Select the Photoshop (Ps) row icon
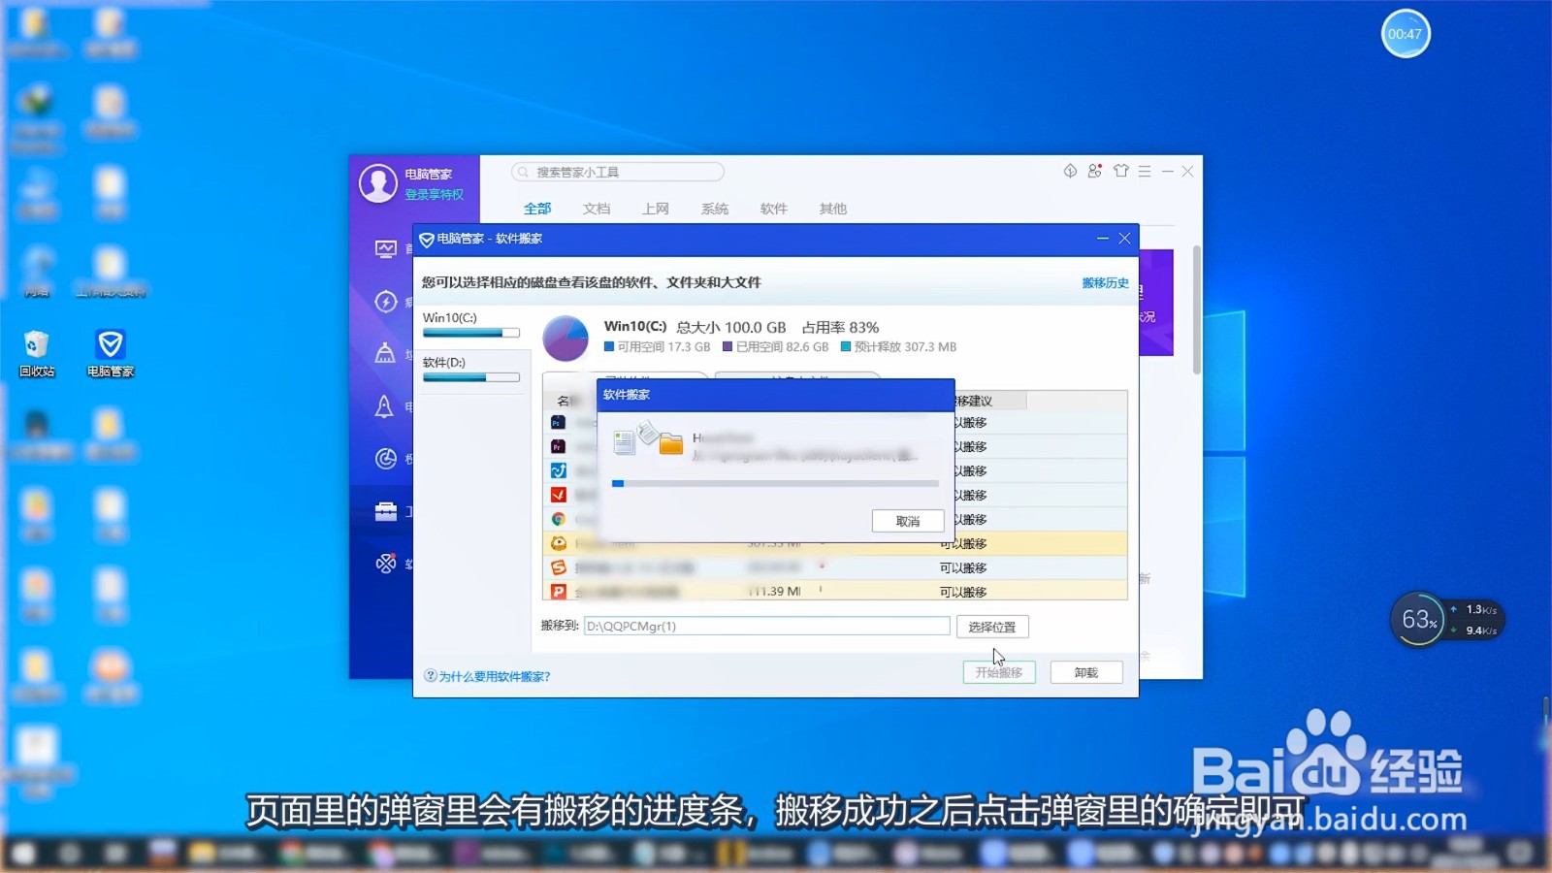The height and width of the screenshot is (873, 1552). (559, 422)
